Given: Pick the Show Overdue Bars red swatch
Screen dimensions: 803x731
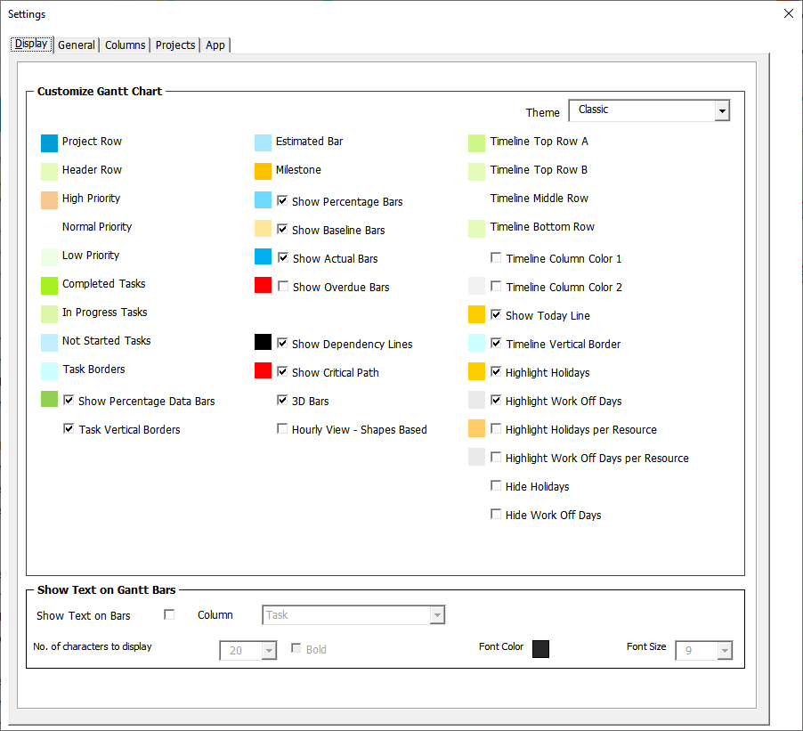Looking at the screenshot, I should 263,285.
